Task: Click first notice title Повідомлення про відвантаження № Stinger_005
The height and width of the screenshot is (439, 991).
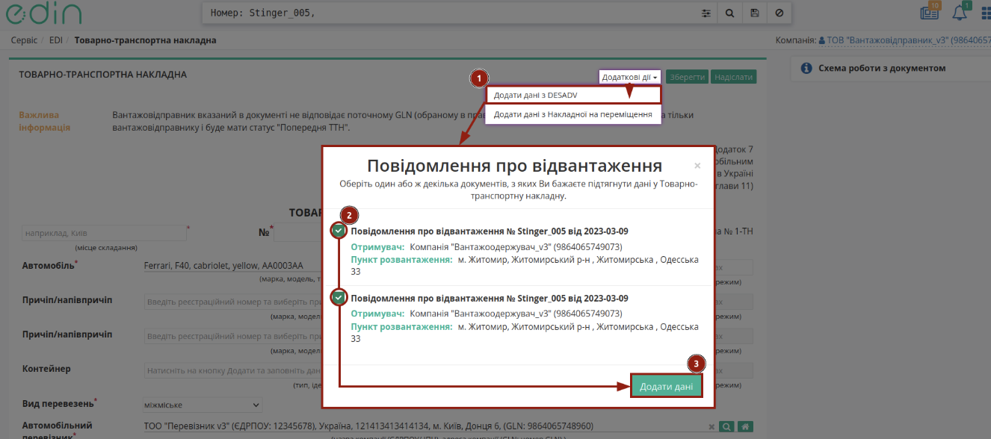Action: coord(490,231)
